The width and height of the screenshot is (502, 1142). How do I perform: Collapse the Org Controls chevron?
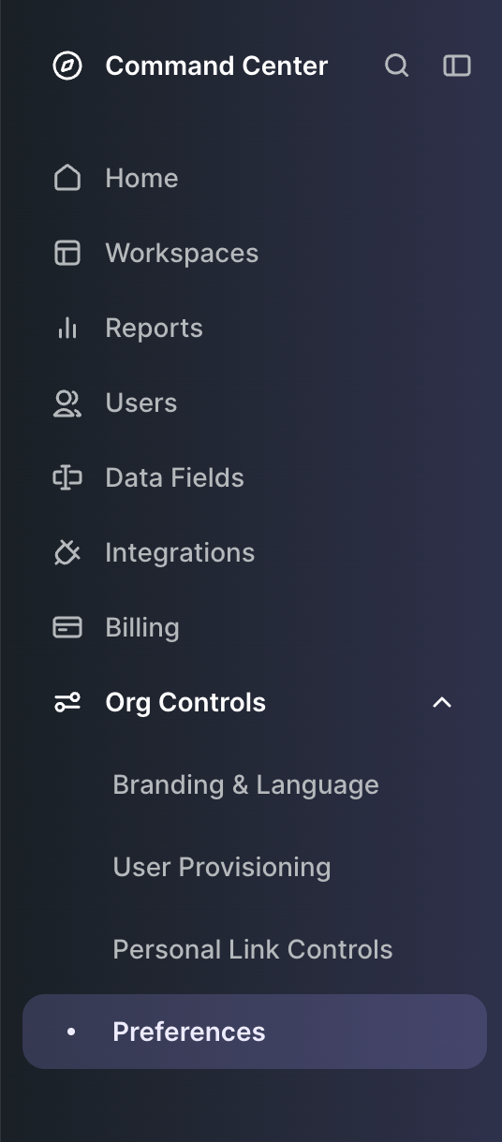[442, 702]
